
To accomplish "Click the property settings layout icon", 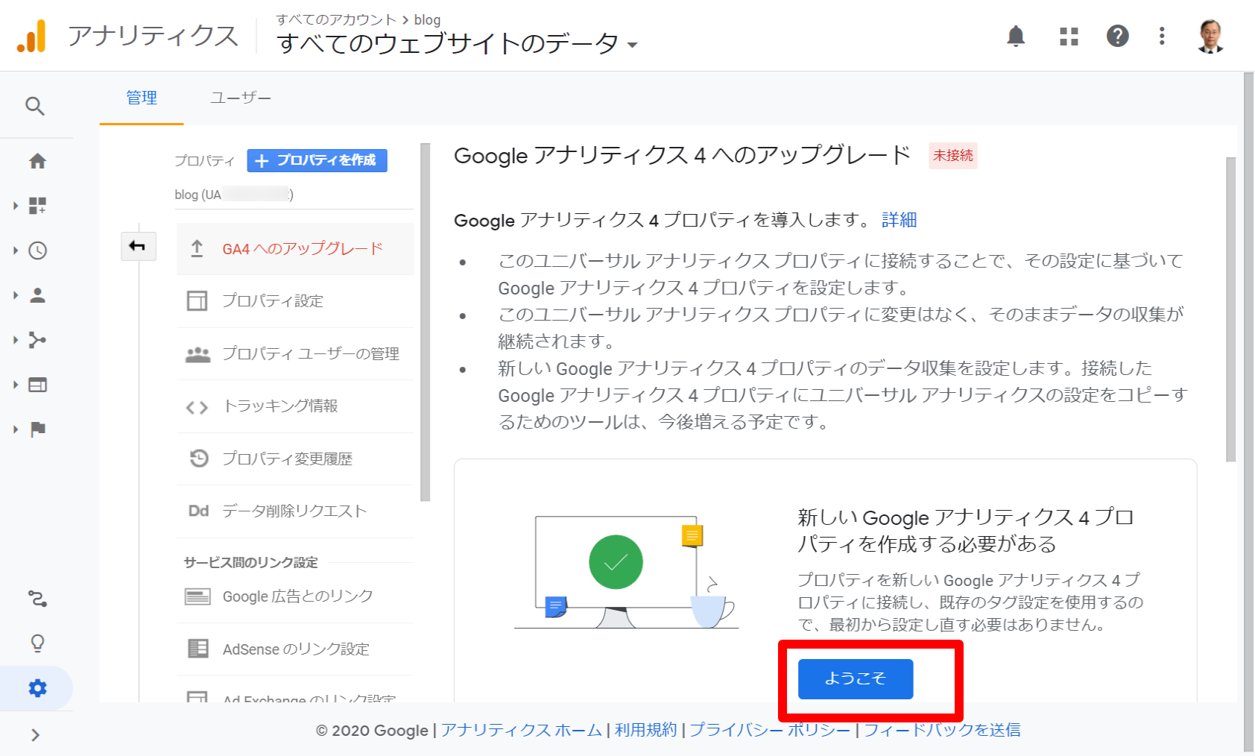I will pos(197,301).
